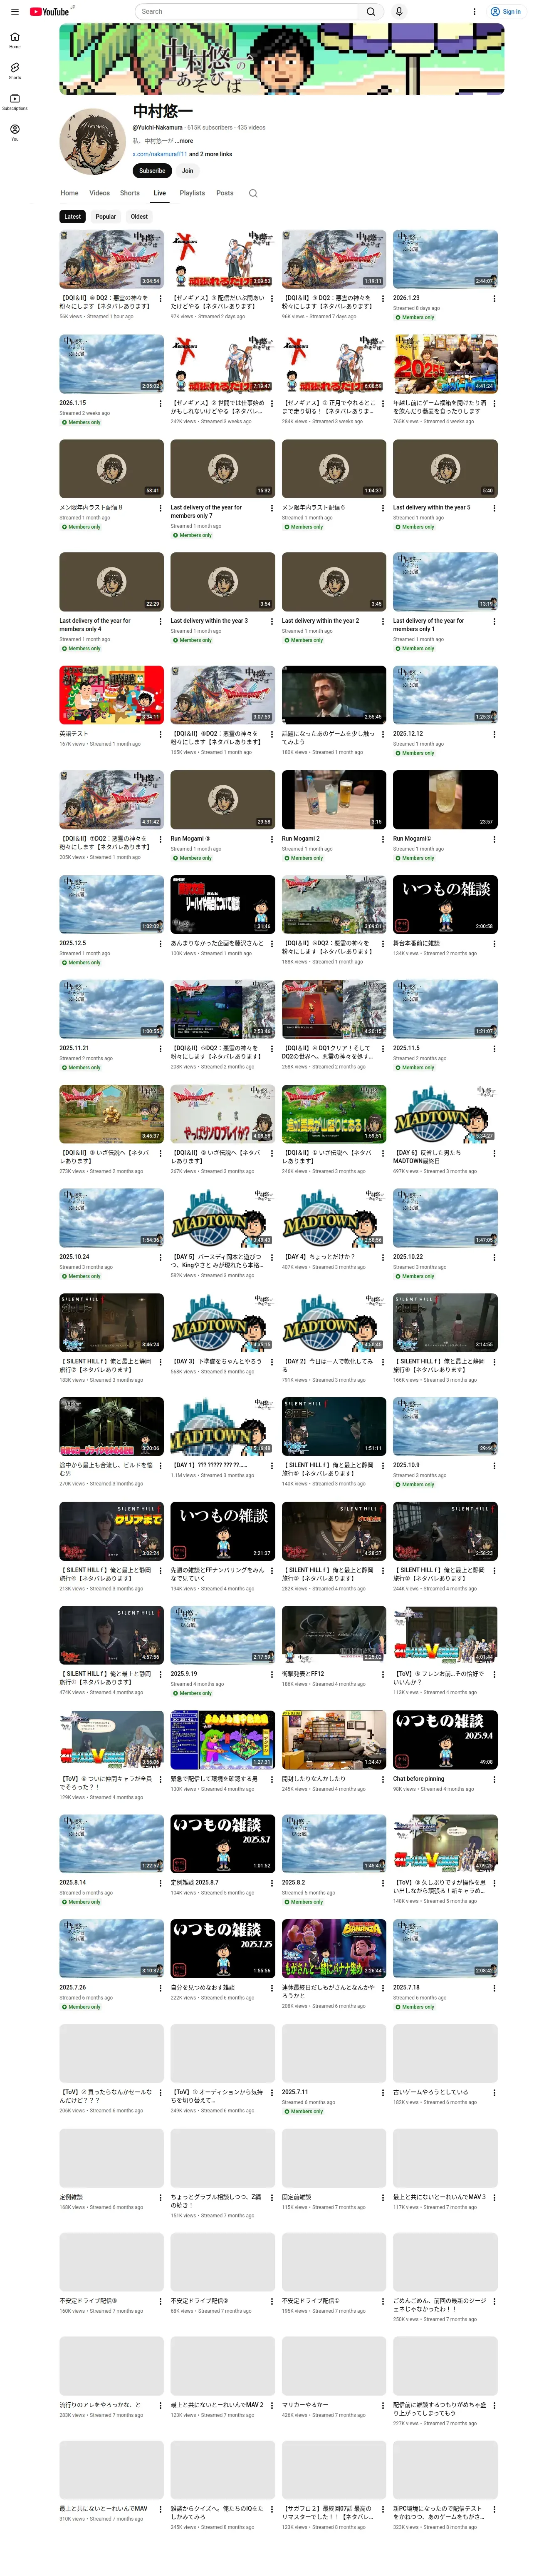Expand channel description with '...more'
Screen dimensions: 534x2576
click(185, 141)
